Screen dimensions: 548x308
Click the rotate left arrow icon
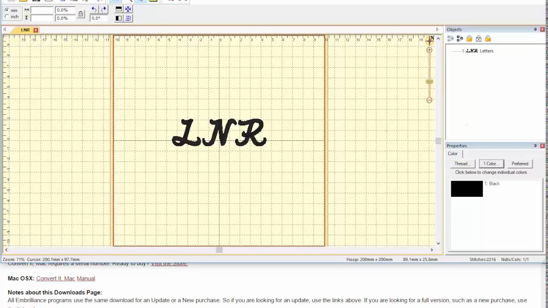coord(94,9)
